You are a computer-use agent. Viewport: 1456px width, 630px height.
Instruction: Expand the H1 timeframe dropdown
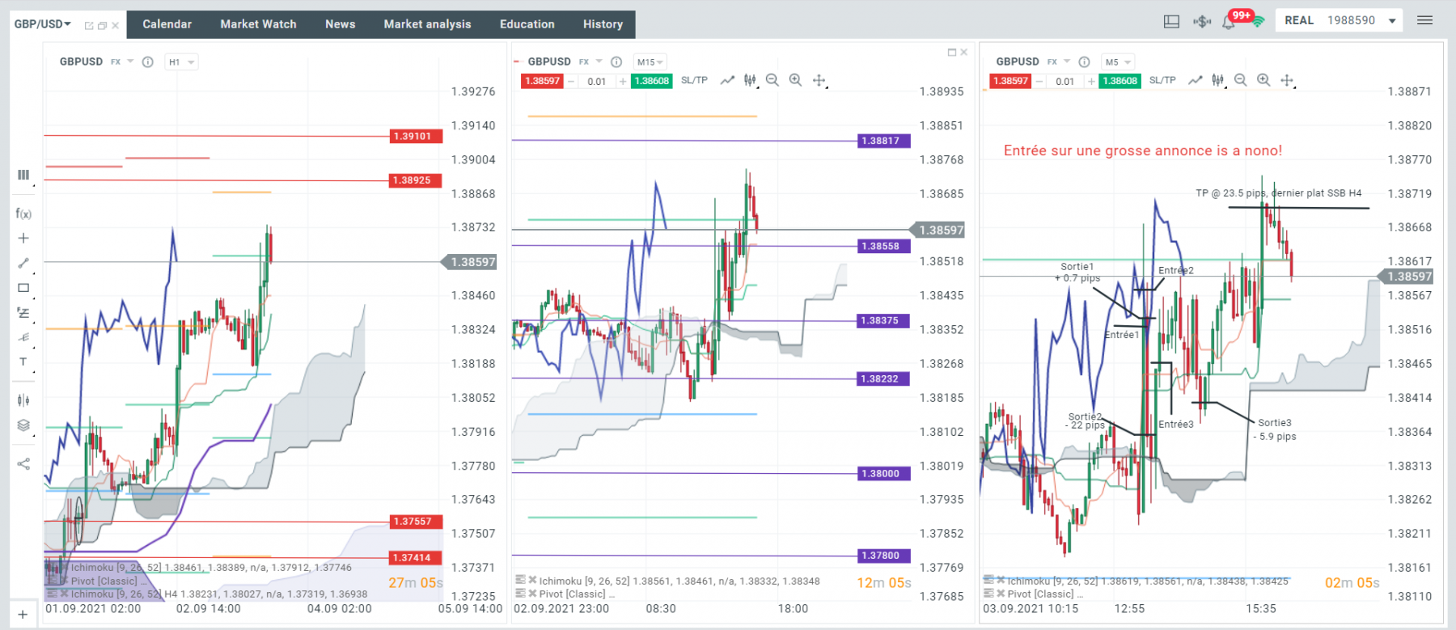(181, 62)
